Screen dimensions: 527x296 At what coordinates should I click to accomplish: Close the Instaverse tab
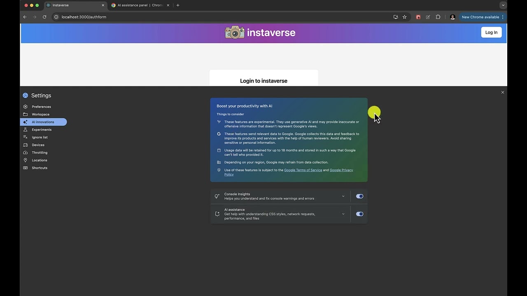pyautogui.click(x=103, y=5)
